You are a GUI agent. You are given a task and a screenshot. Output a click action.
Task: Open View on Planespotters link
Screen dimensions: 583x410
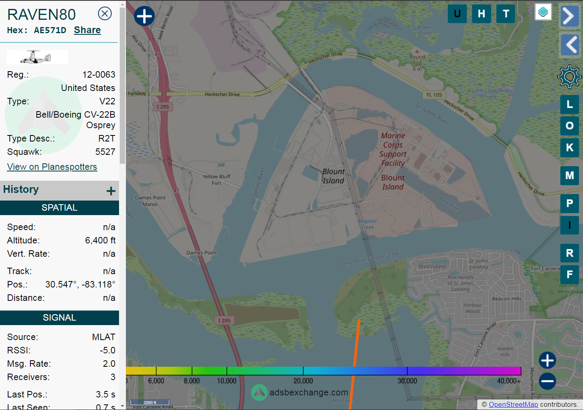[x=52, y=167]
